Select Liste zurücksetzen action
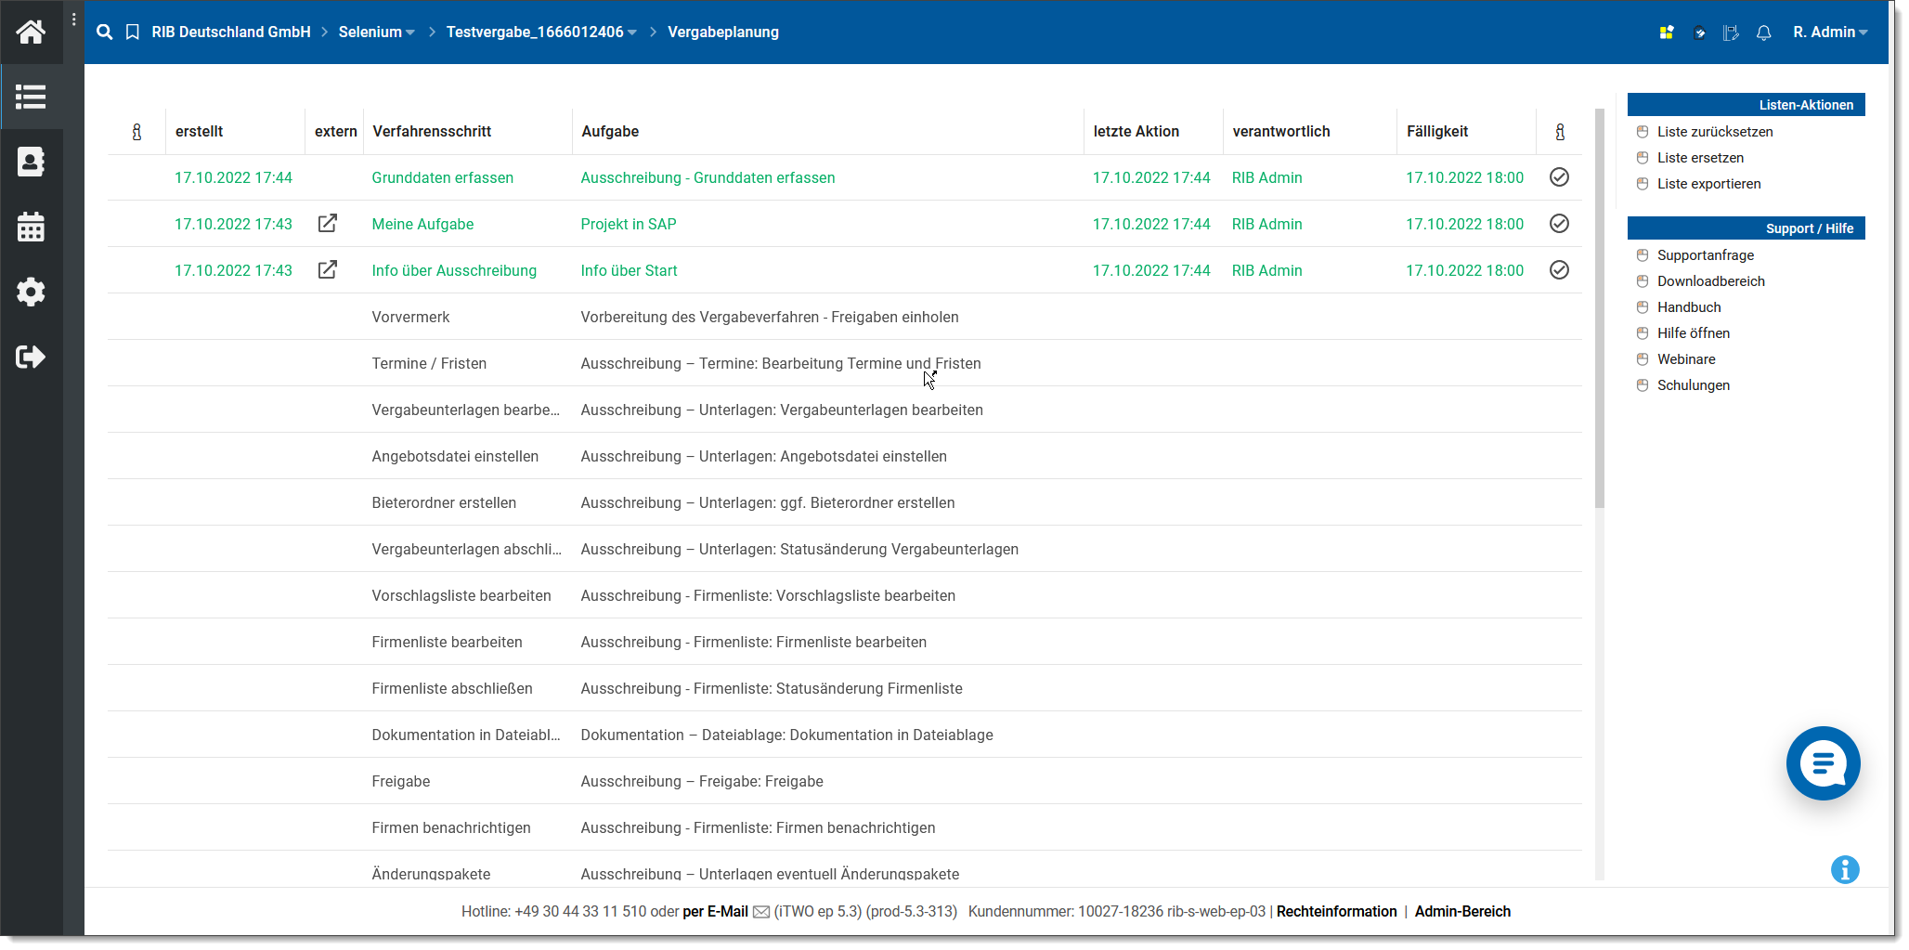 [1715, 132]
